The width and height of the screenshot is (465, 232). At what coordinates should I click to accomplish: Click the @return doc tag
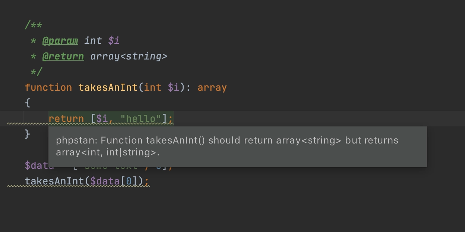63,56
